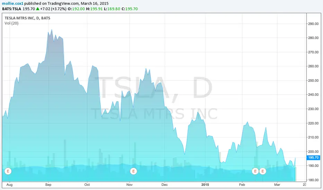Click the 210.00 price axis label

(313, 137)
